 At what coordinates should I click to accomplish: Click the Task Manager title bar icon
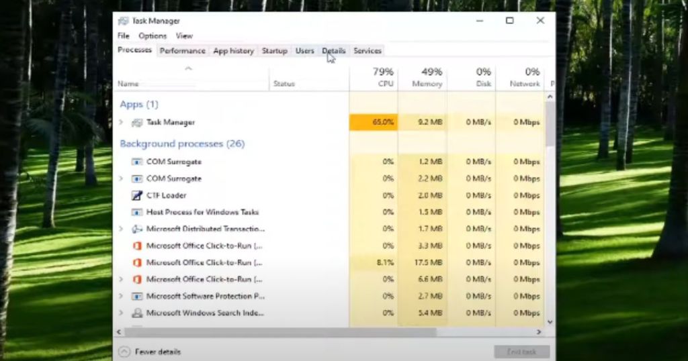coord(124,21)
